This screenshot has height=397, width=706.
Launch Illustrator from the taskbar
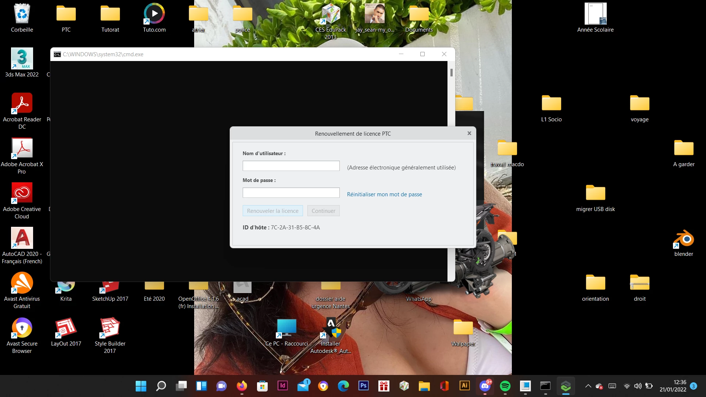tap(464, 386)
